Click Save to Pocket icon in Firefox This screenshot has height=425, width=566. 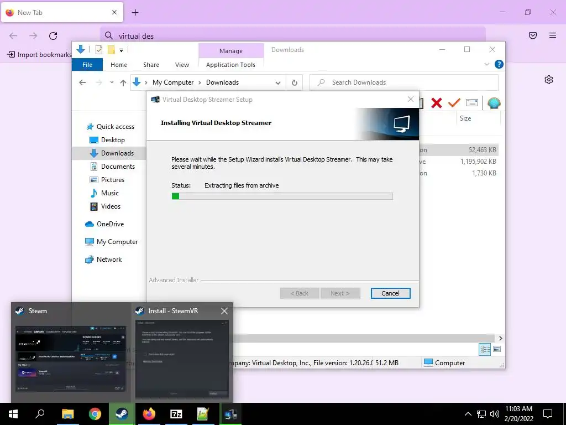532,35
